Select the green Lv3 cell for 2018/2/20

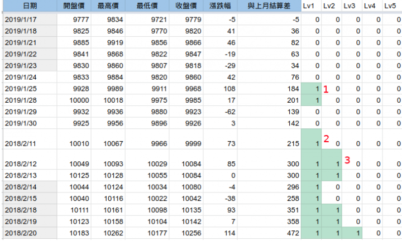coord(352,233)
